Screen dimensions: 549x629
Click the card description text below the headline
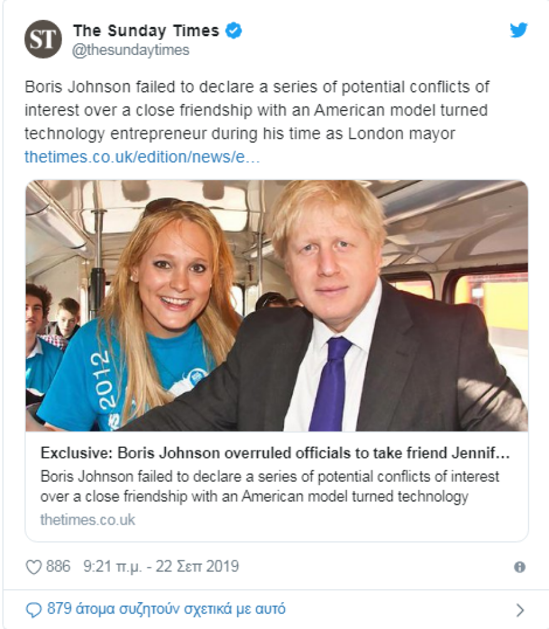tap(270, 487)
